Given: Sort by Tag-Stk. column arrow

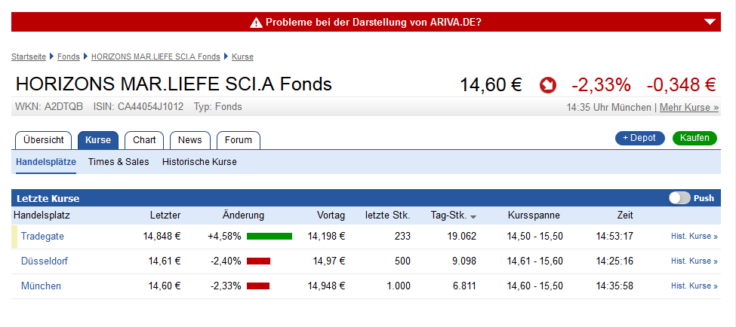Looking at the screenshot, I should [473, 216].
